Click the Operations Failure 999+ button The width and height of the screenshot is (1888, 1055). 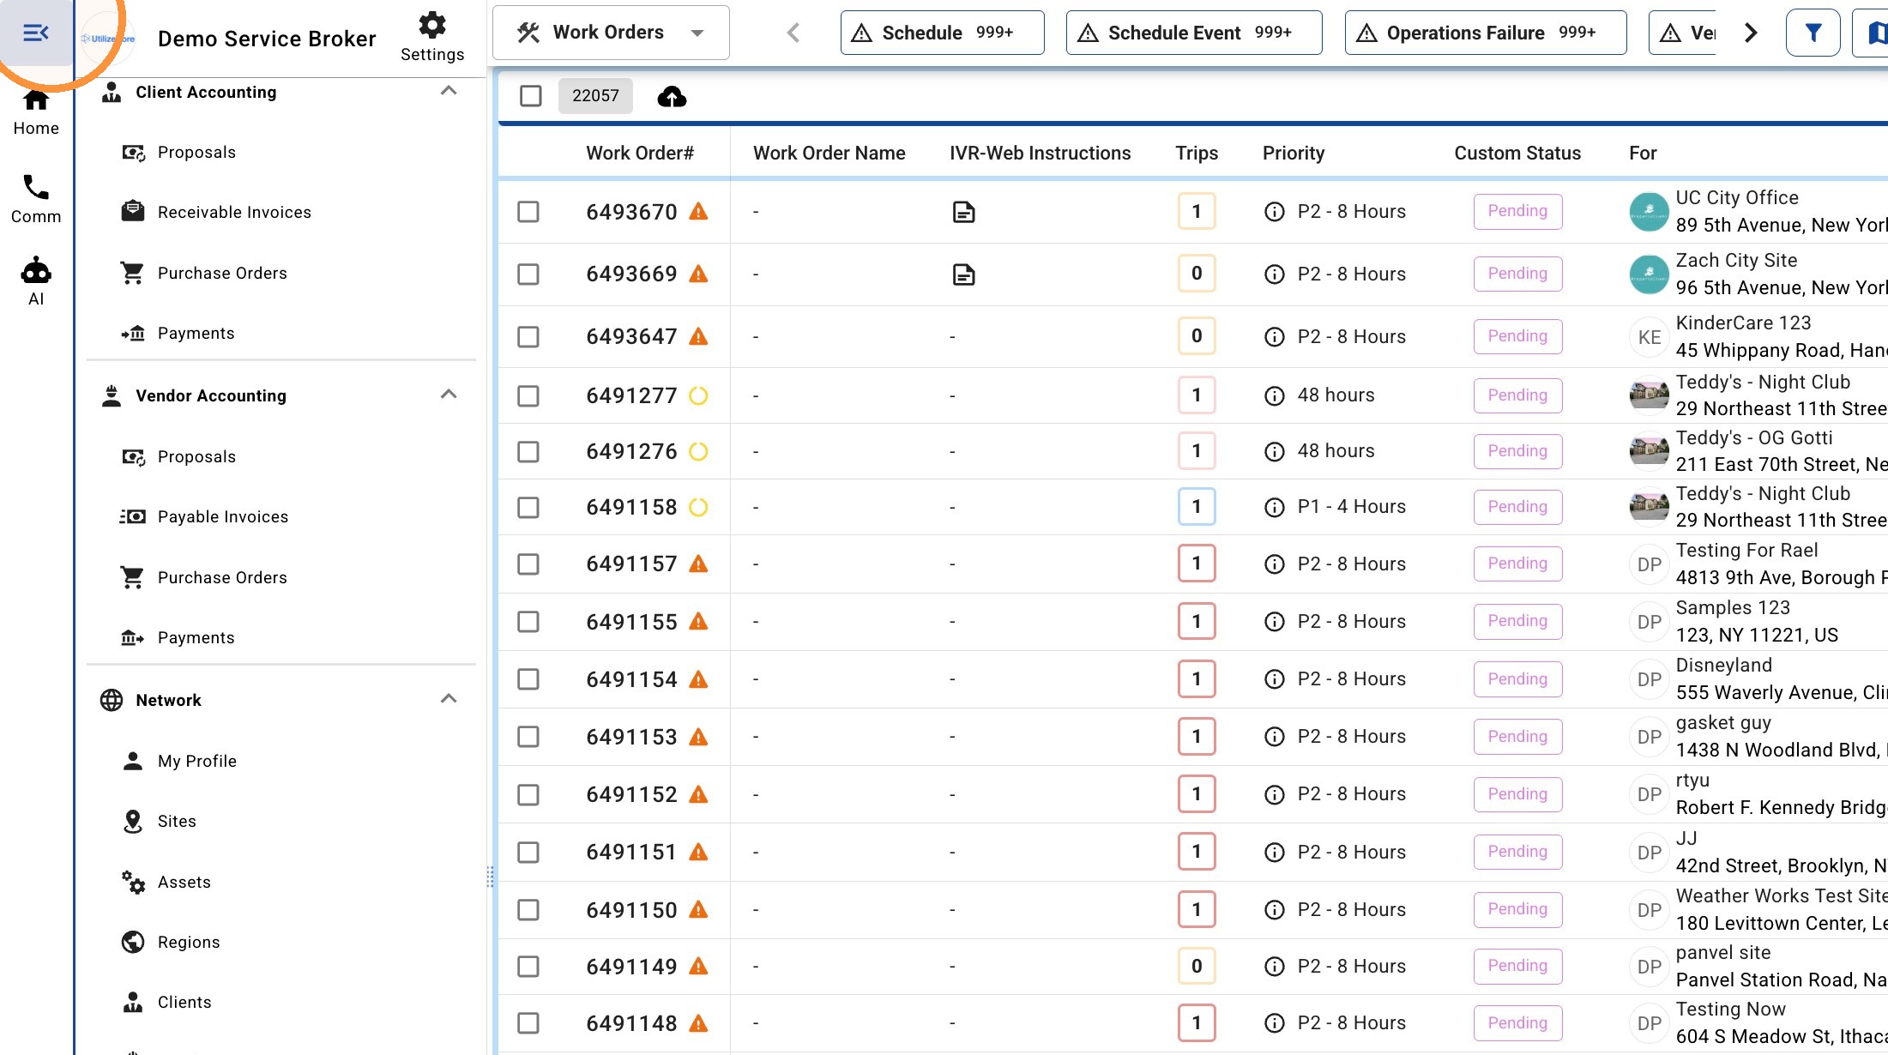[1486, 33]
